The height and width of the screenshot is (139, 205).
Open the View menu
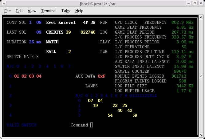click(32, 11)
